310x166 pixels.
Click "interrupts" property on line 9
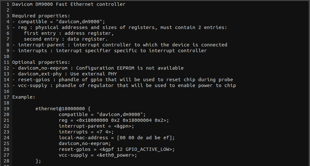32,51
